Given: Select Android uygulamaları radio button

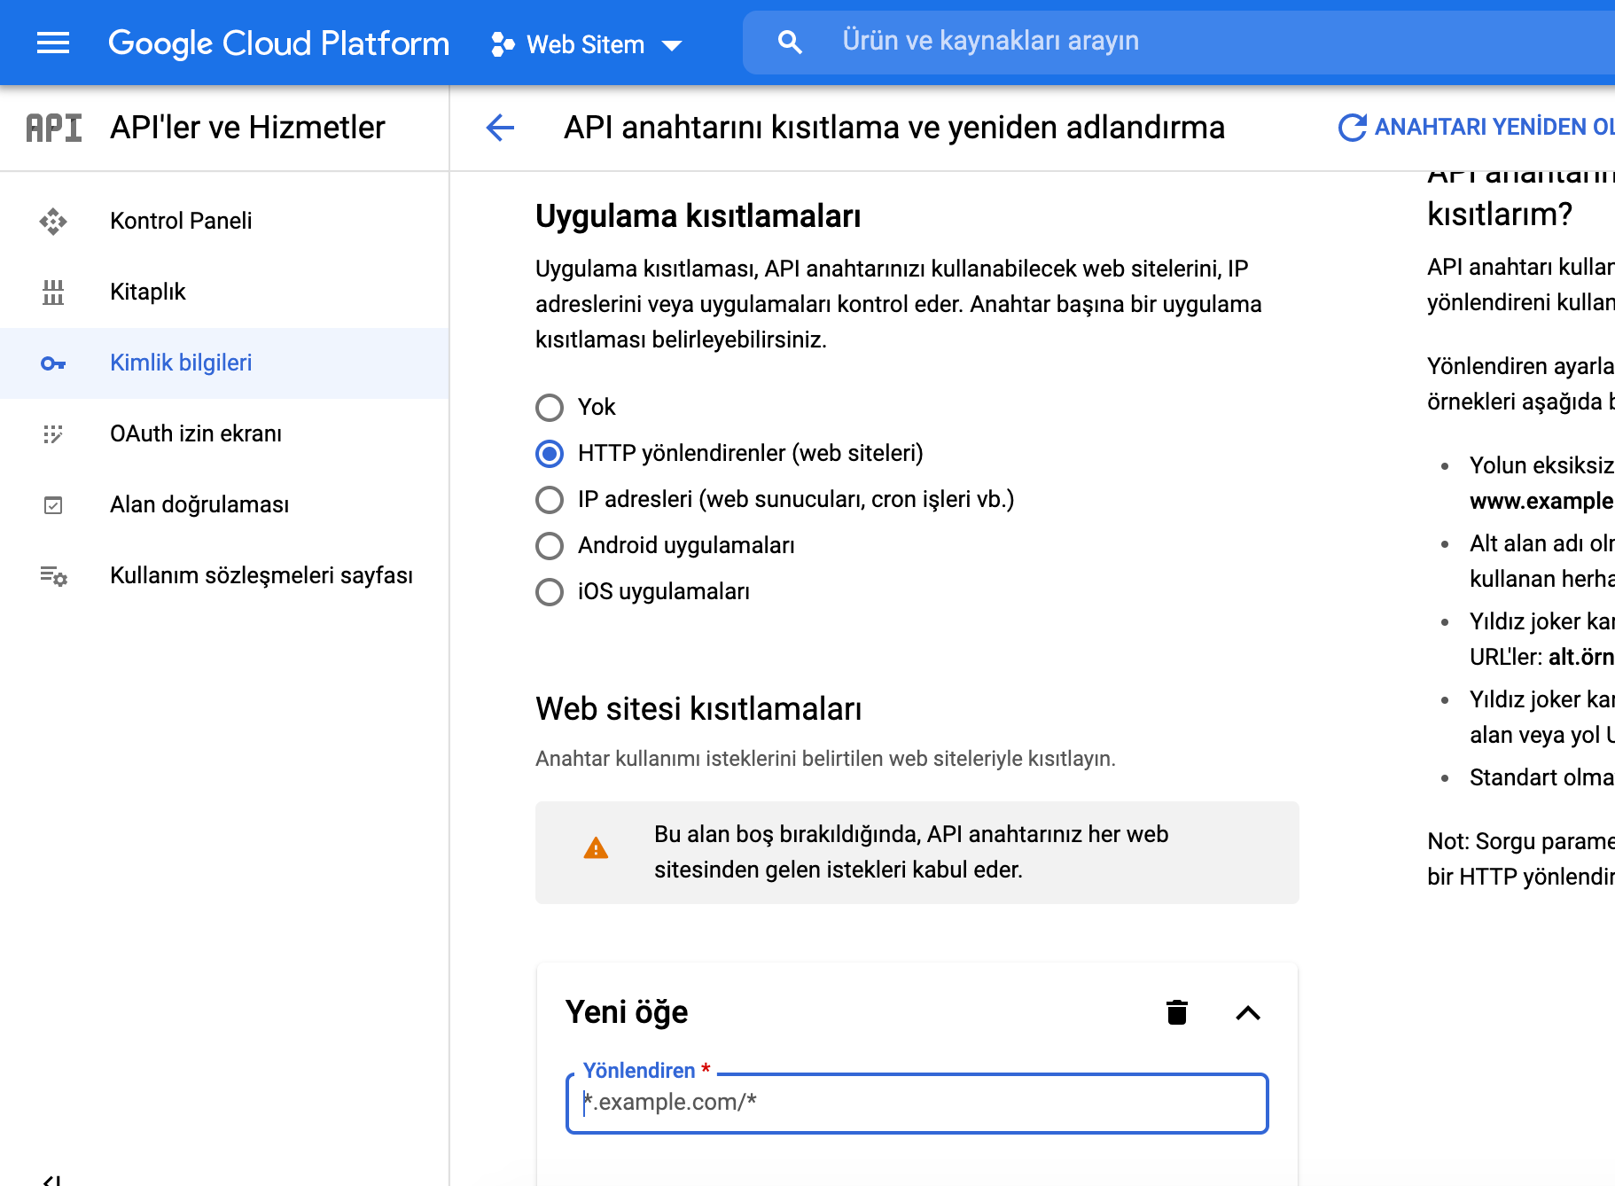Looking at the screenshot, I should coord(550,546).
